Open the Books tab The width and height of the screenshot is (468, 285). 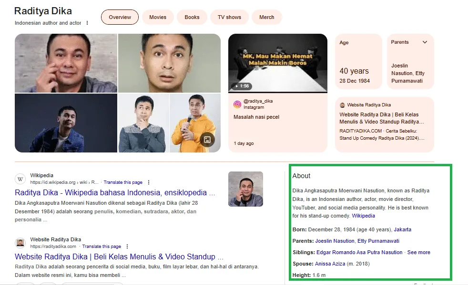pyautogui.click(x=192, y=17)
